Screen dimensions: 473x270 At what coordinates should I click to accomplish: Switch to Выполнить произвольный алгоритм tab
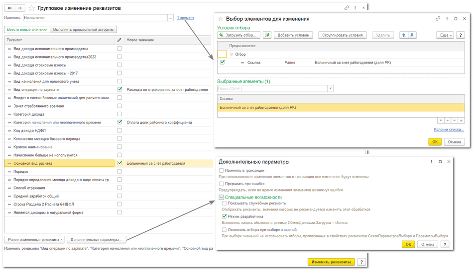pyautogui.click(x=84, y=29)
